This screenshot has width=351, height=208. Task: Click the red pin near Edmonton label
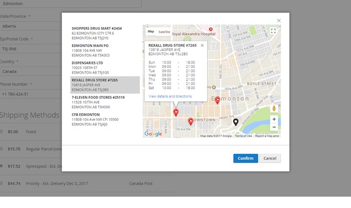pos(217,100)
